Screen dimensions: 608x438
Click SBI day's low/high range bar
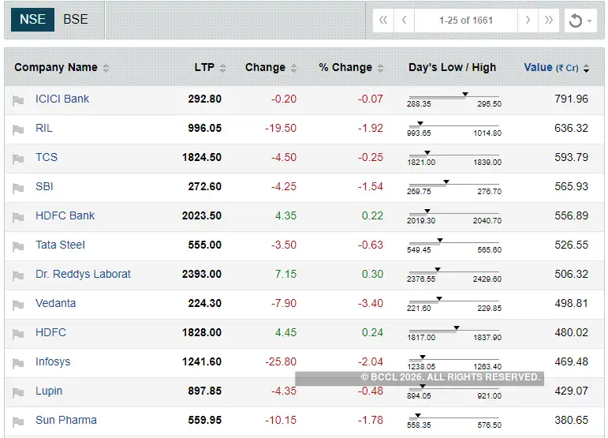click(x=454, y=185)
